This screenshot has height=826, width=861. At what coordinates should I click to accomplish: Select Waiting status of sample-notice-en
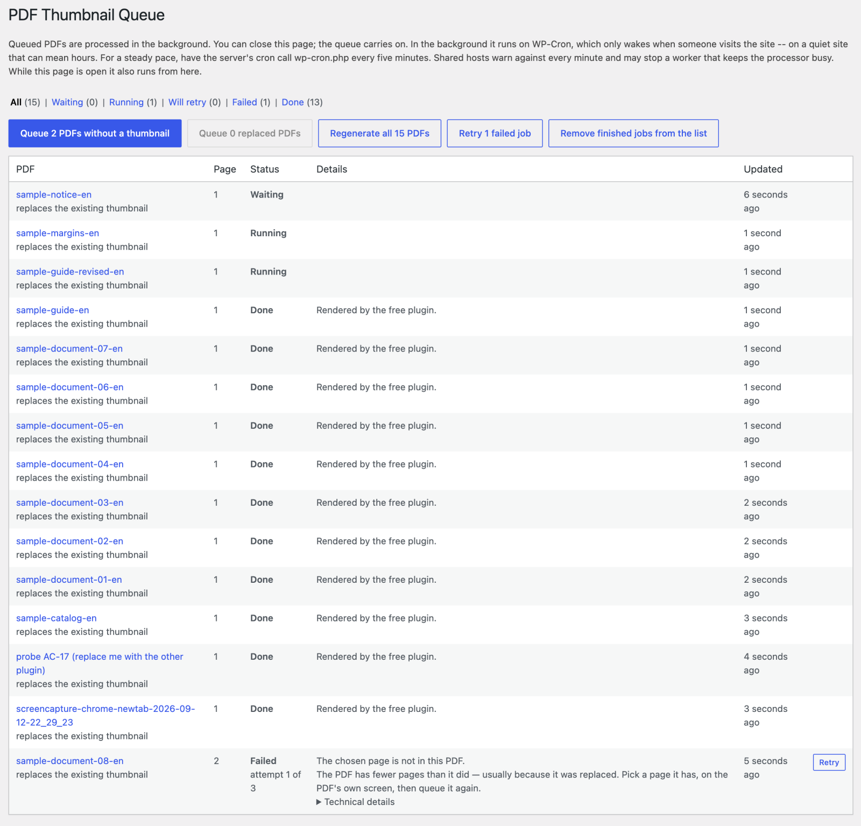point(267,195)
